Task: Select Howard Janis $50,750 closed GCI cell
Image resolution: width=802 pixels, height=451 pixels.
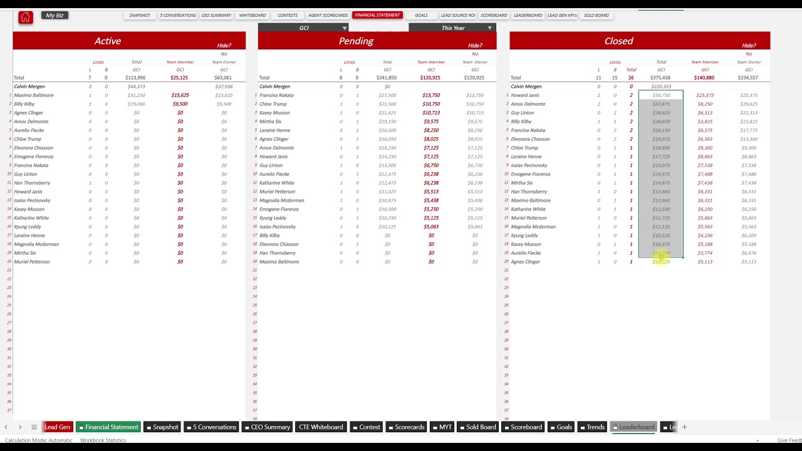Action: 661,95
